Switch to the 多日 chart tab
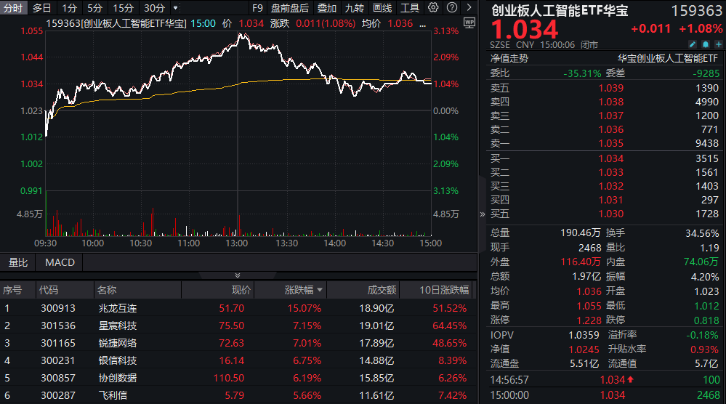Screen dimensions: 726x404 [42, 8]
